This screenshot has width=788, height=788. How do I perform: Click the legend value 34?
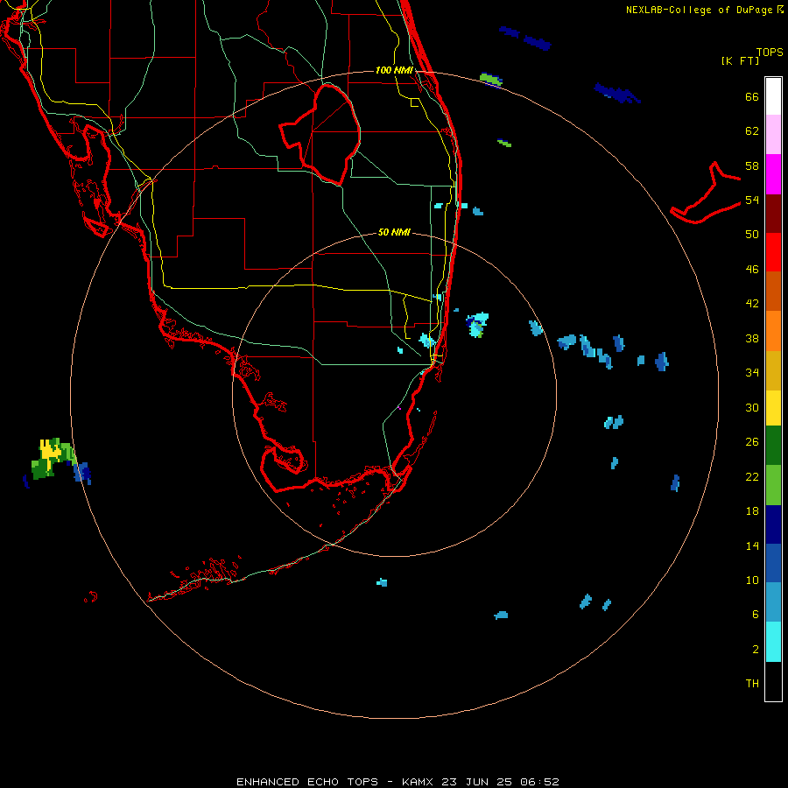coord(752,372)
